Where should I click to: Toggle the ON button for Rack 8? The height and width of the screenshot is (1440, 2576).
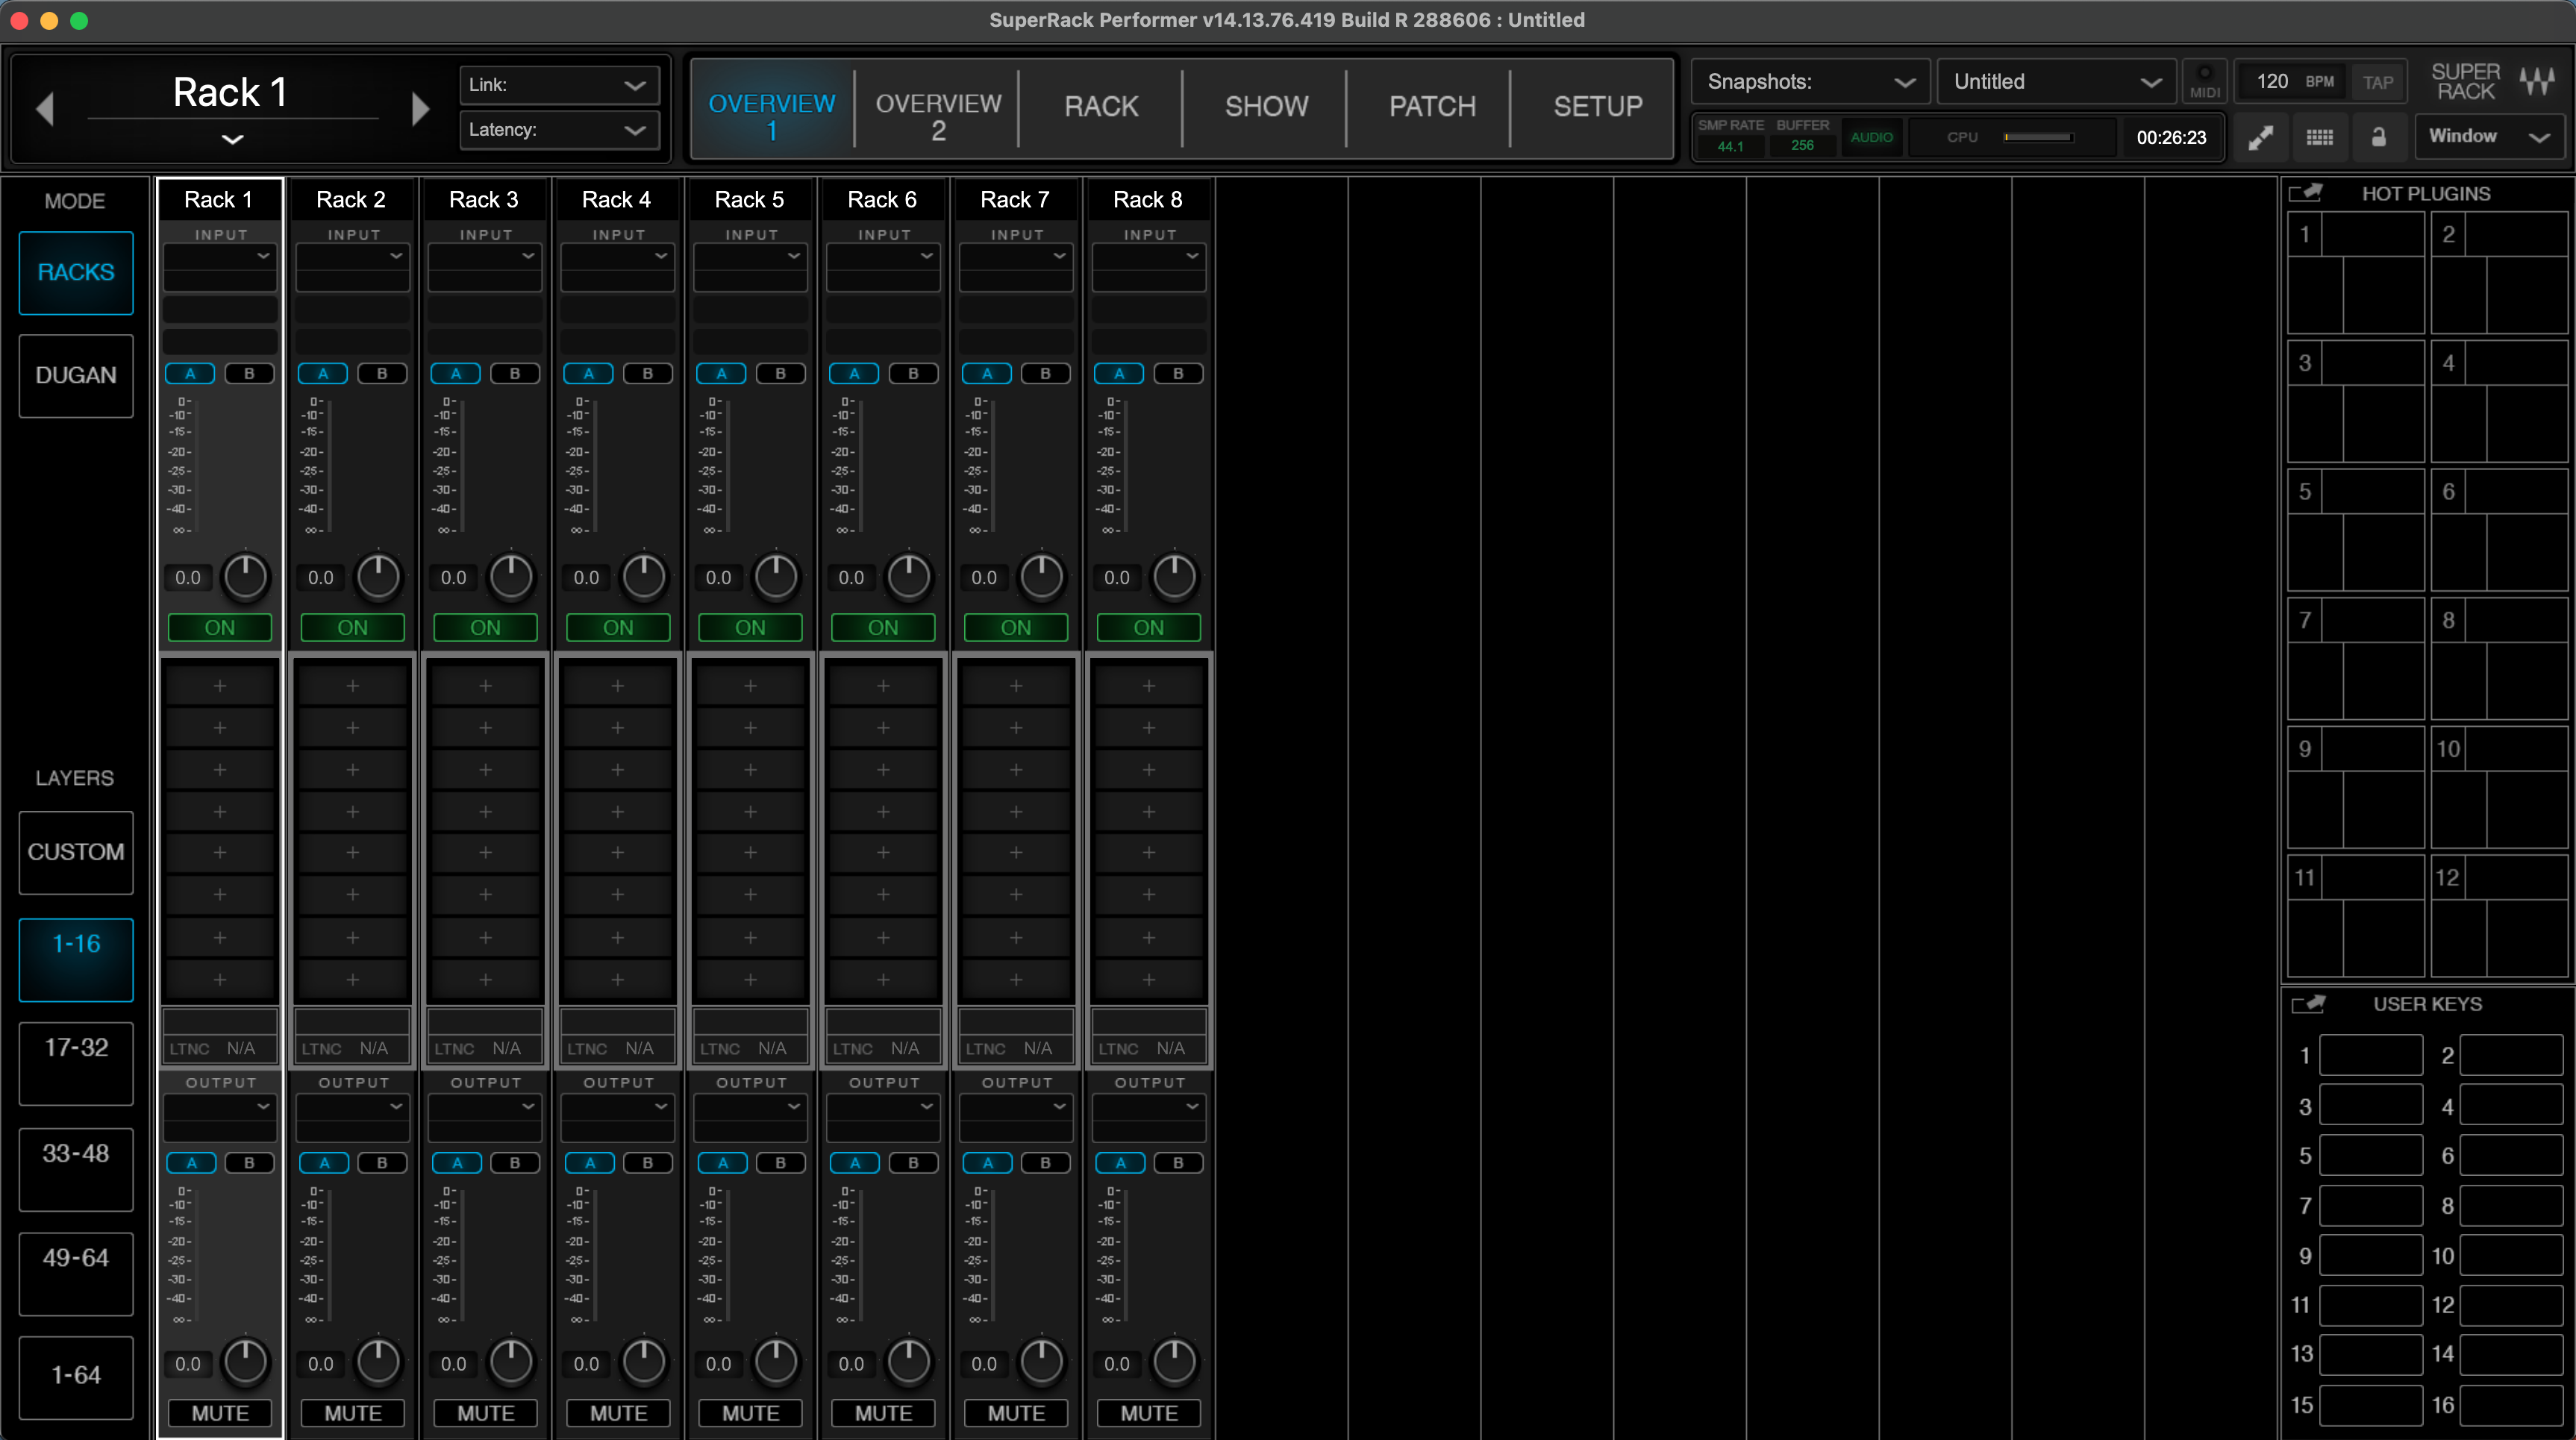1149,627
